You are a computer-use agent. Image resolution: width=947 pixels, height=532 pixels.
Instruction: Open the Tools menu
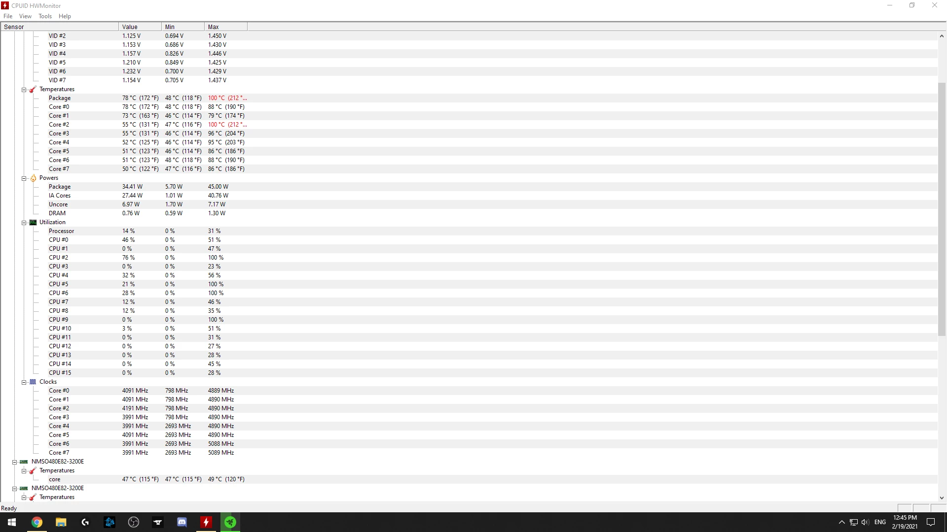click(x=45, y=16)
